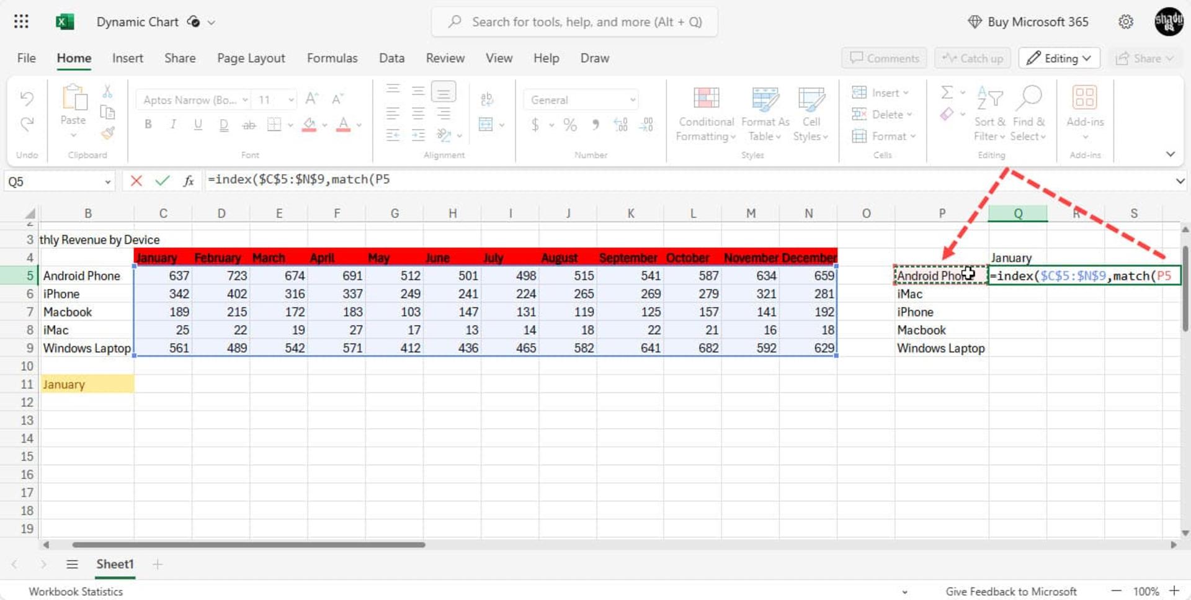This screenshot has height=600, width=1191.
Task: Click the Comments button
Action: pyautogui.click(x=884, y=58)
